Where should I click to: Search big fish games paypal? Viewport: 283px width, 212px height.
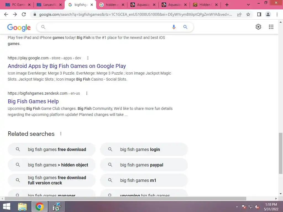[144, 165]
